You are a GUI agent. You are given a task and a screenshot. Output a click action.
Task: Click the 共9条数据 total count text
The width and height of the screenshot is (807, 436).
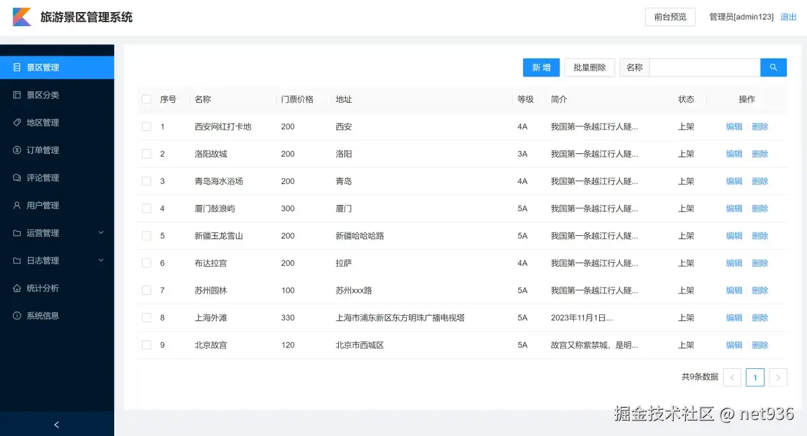click(699, 377)
